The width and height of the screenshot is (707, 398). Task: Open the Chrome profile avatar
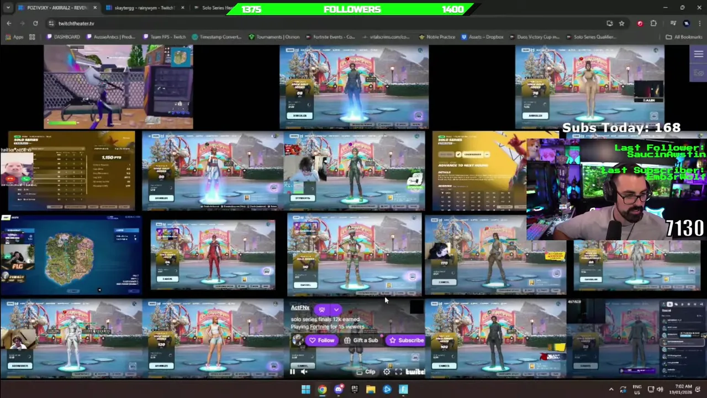click(686, 23)
